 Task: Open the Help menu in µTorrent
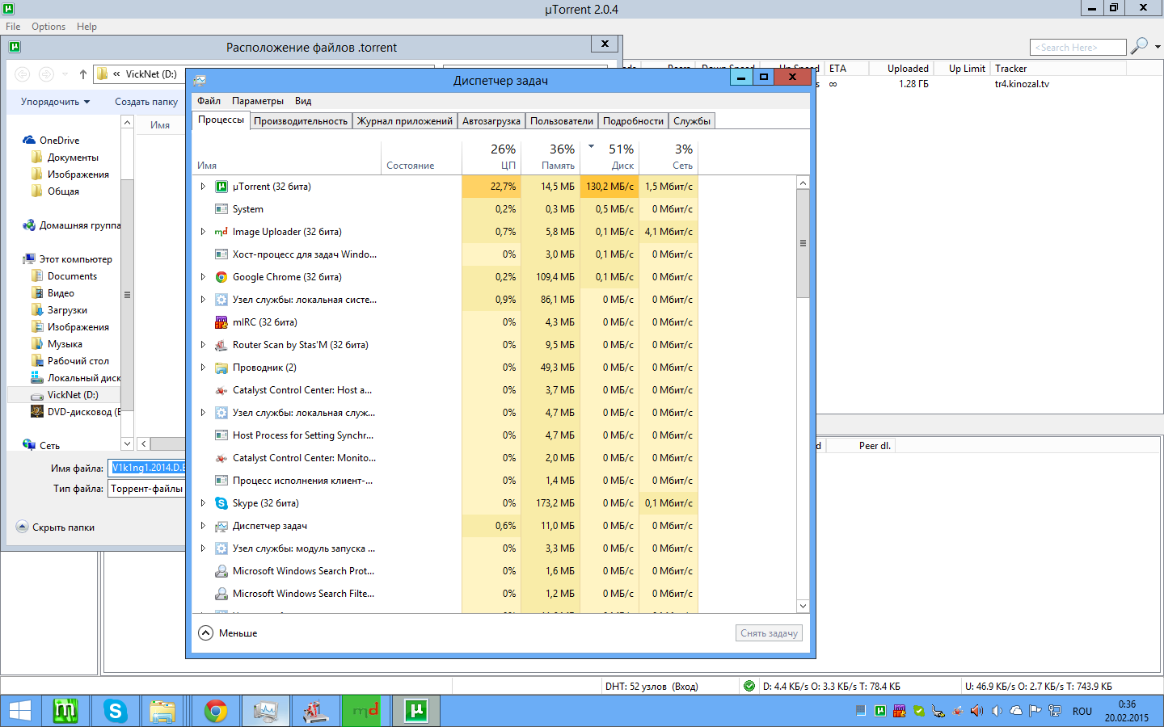tap(86, 27)
